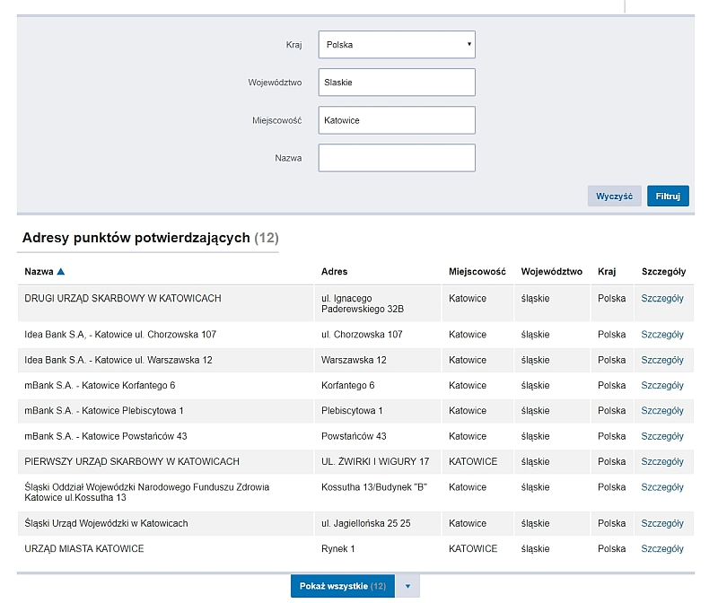
Task: Click the Kraj column header
Action: [607, 272]
